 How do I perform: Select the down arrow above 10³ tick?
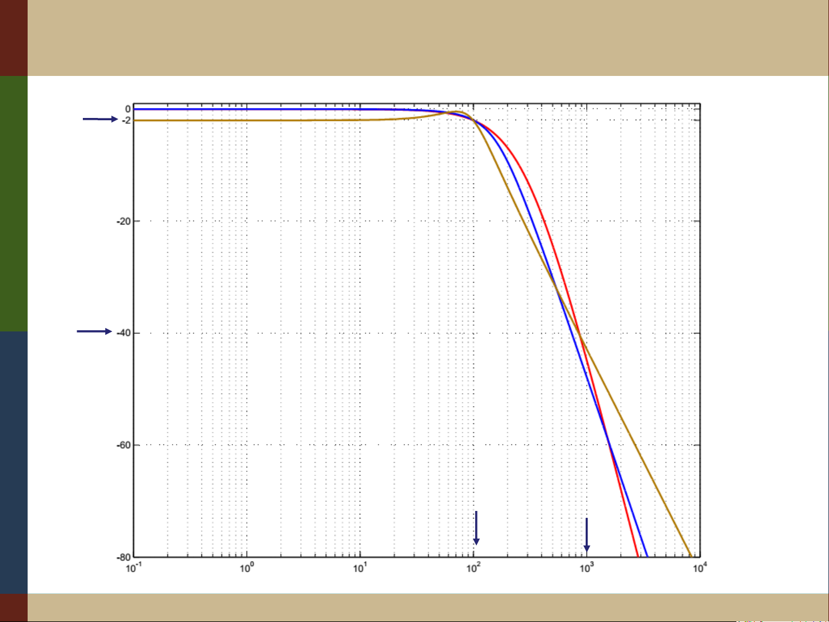tap(586, 535)
